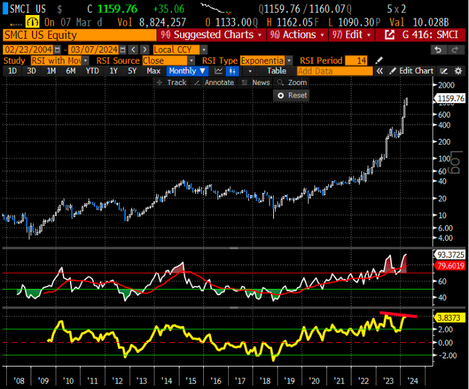Click the 93.3725 RSI value label
Viewport: 469px width, 389px height.
[450, 255]
